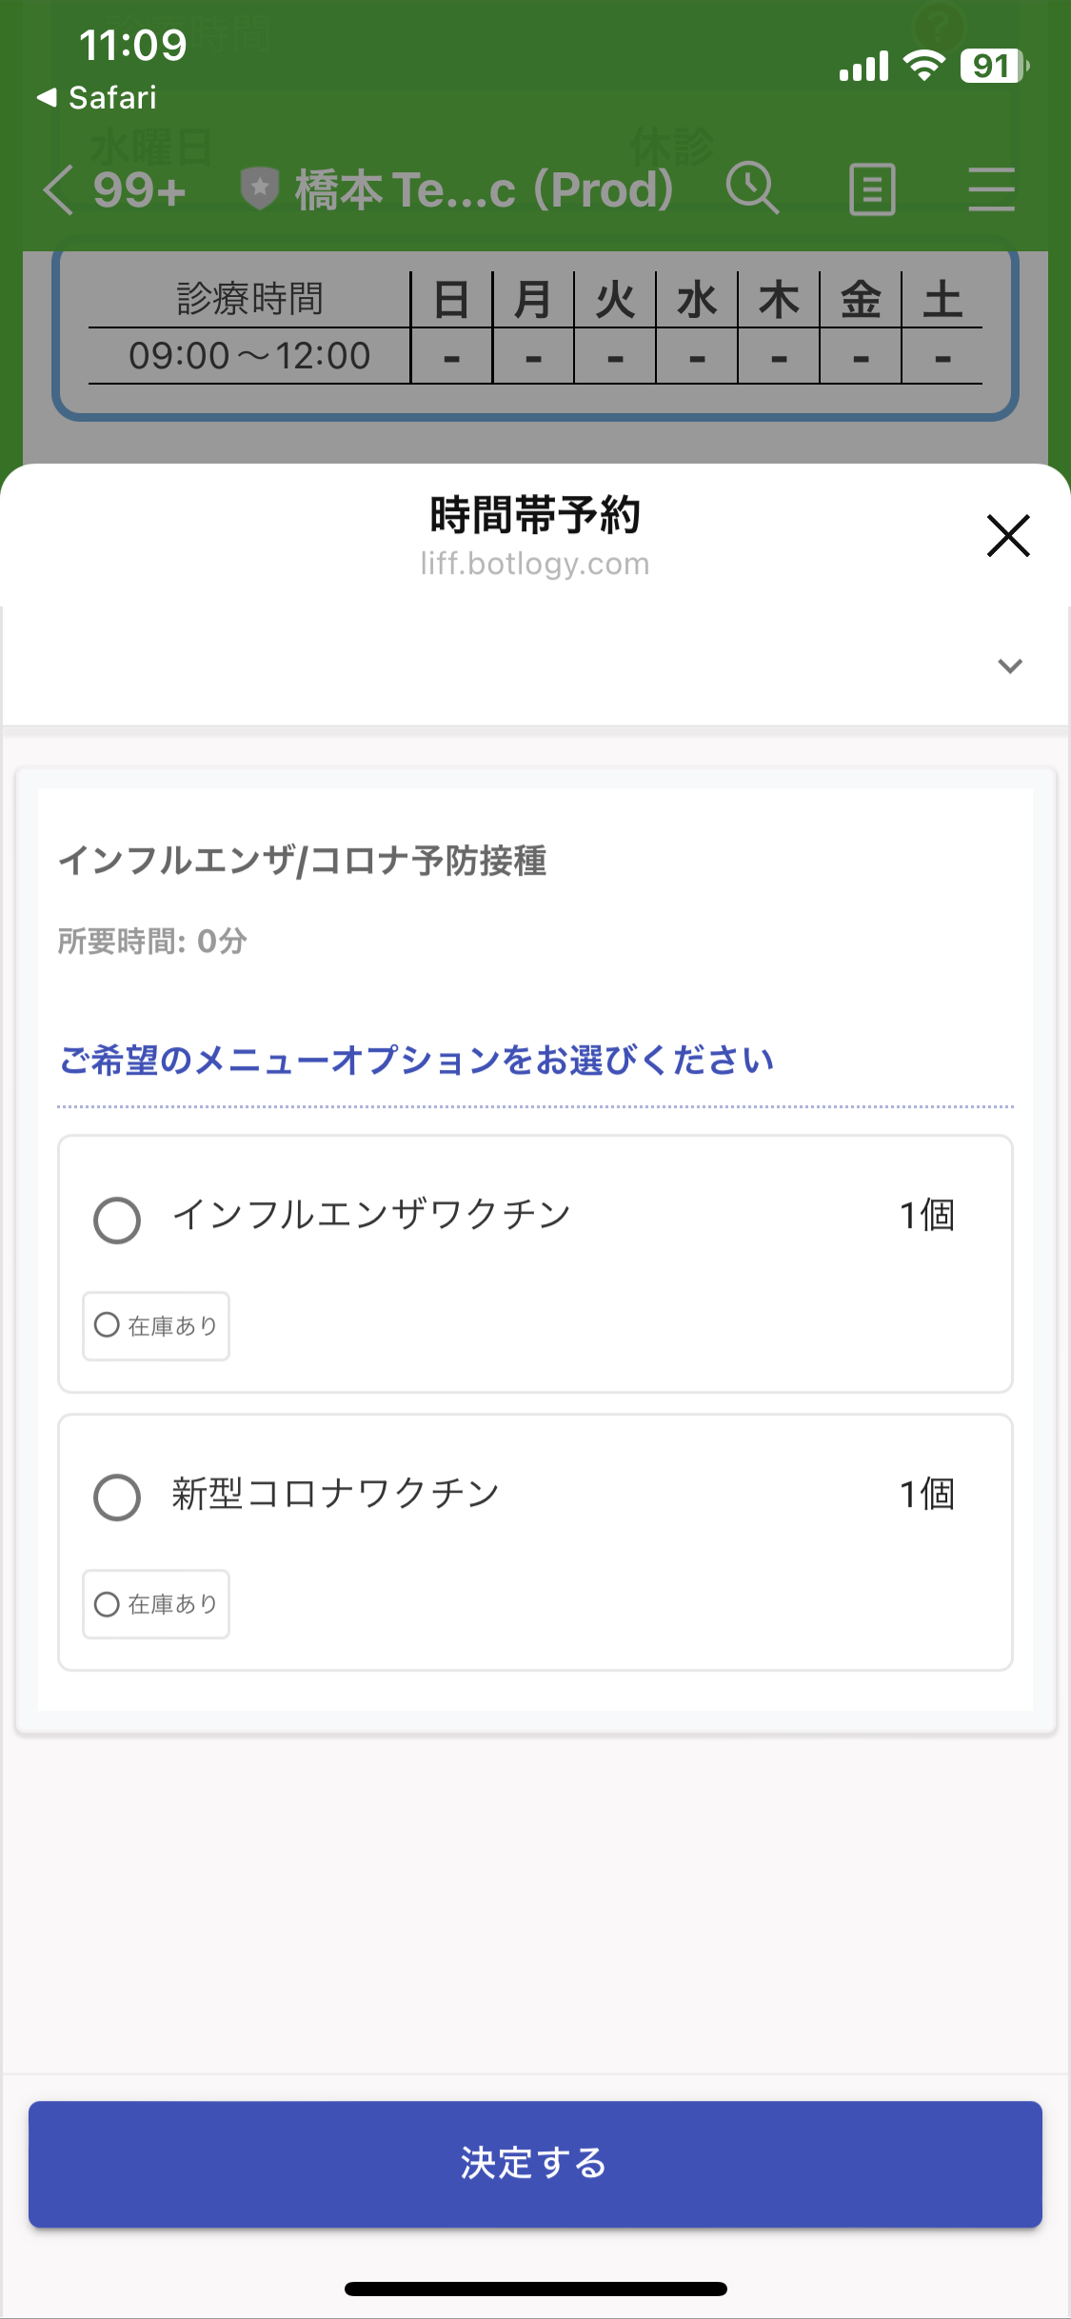Open the notes list icon
The width and height of the screenshot is (1071, 2319).
(872, 189)
